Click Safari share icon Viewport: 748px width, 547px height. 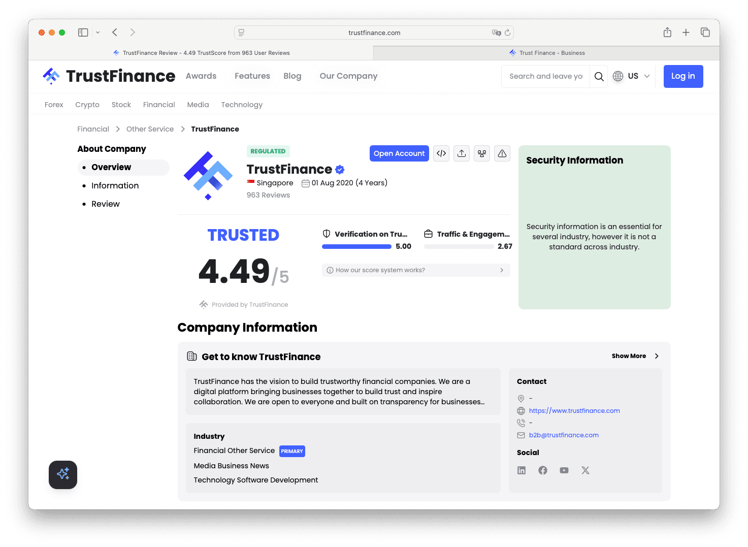point(667,32)
